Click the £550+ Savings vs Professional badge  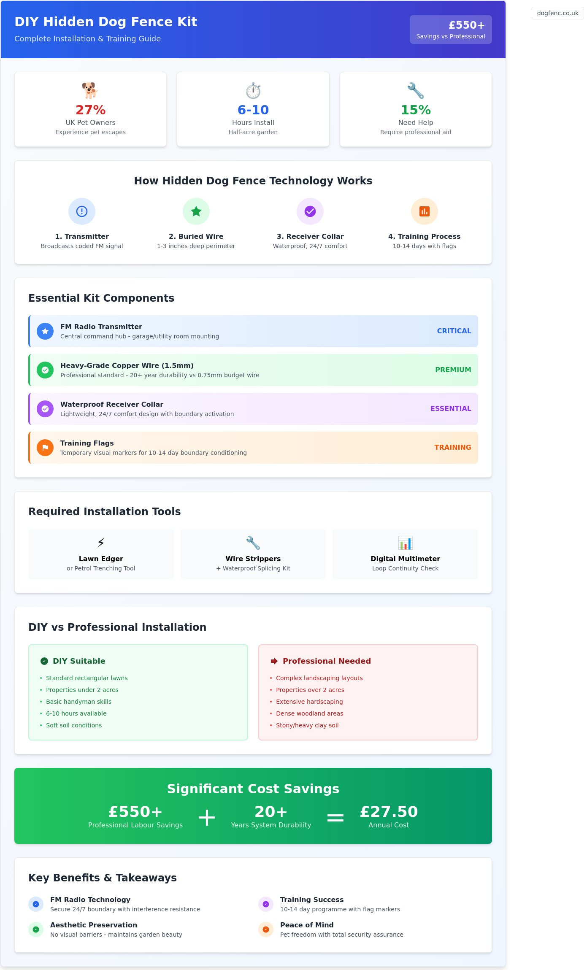point(451,30)
